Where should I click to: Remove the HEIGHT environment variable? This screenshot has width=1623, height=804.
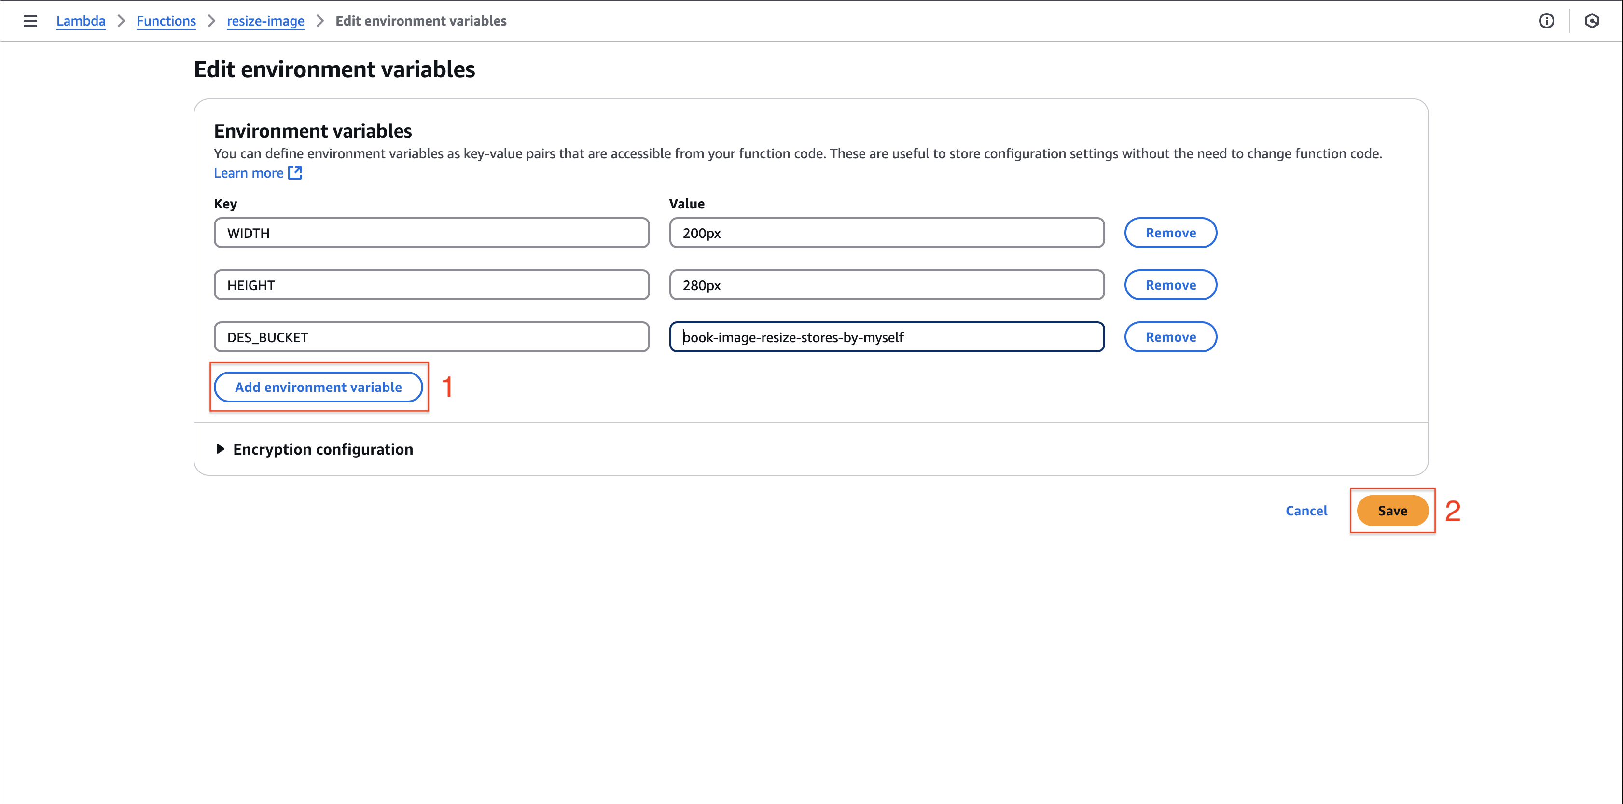click(x=1171, y=285)
